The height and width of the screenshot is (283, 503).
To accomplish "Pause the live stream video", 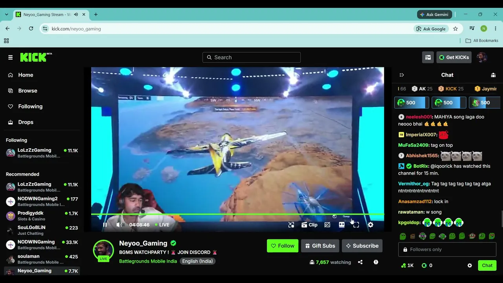I will [x=105, y=225].
